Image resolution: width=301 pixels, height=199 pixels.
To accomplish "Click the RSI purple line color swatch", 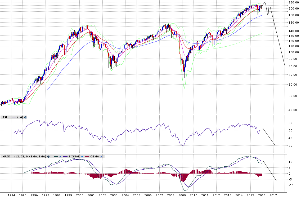I will pos(14,117).
